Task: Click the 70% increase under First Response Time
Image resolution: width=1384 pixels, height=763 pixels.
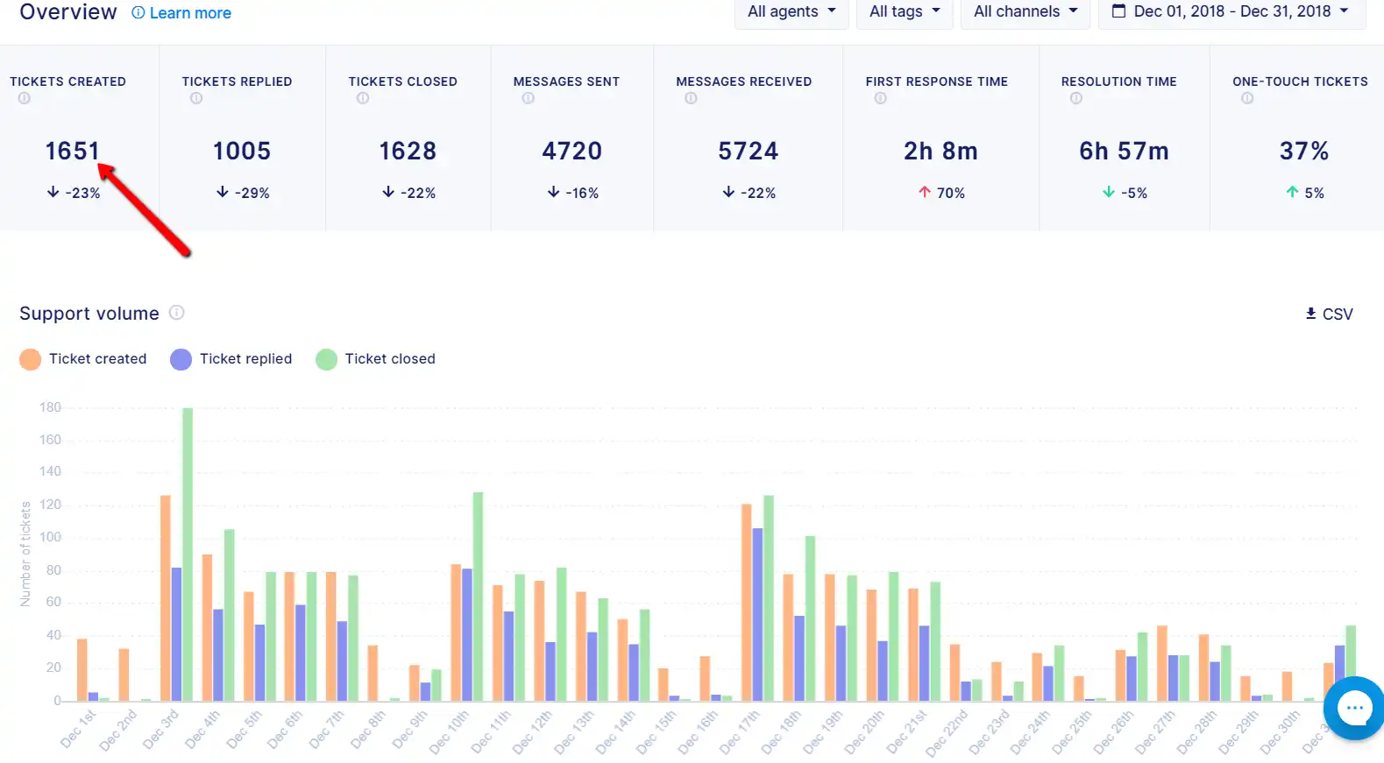Action: coord(941,193)
